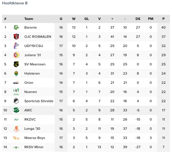Image resolution: width=172 pixels, height=152 pixels.
Task: Click the Team column header
Action: [29, 19]
